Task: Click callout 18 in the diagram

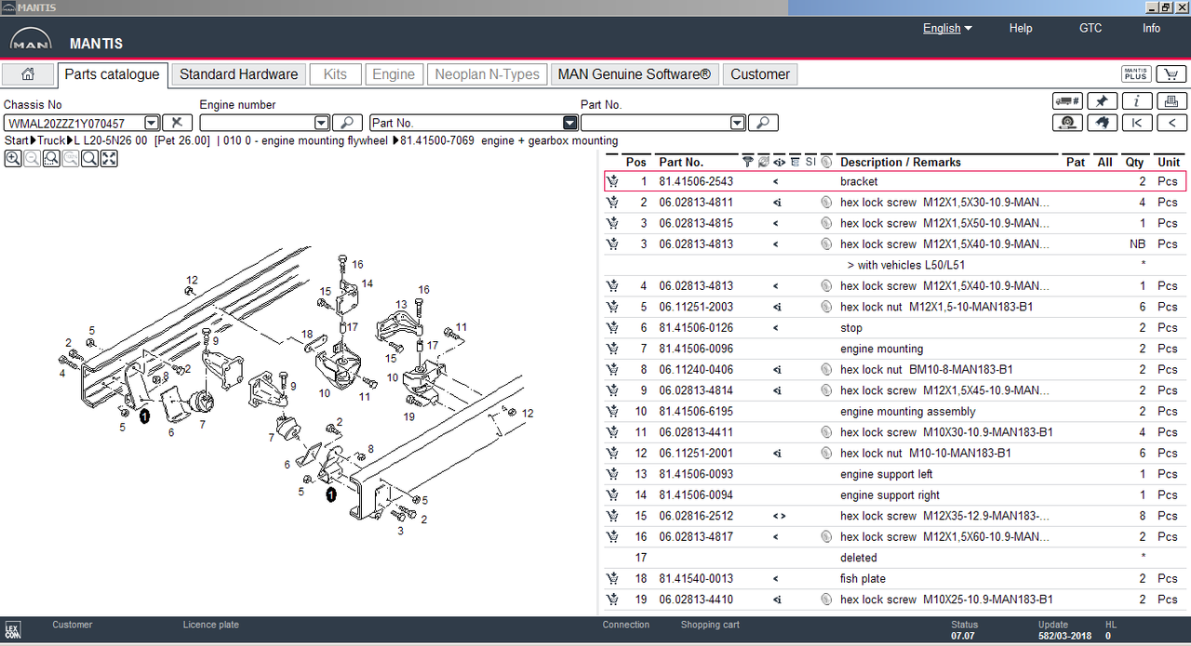Action: pyautogui.click(x=307, y=334)
